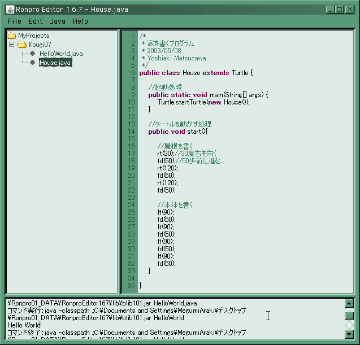Open the File menu
This screenshot has height=345, width=360.
(x=14, y=21)
